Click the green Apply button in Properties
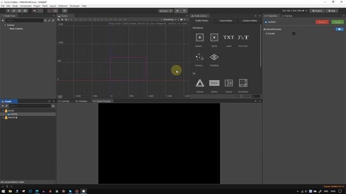Viewport: 346px width, 194px height. pyautogui.click(x=337, y=22)
